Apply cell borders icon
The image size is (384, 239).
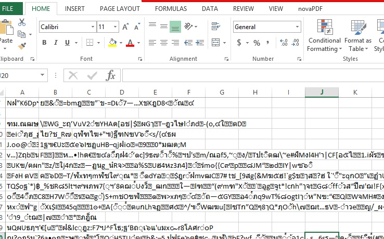click(90, 43)
